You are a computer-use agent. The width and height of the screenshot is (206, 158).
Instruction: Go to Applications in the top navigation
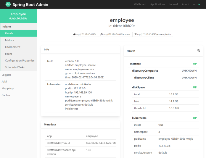158,4
